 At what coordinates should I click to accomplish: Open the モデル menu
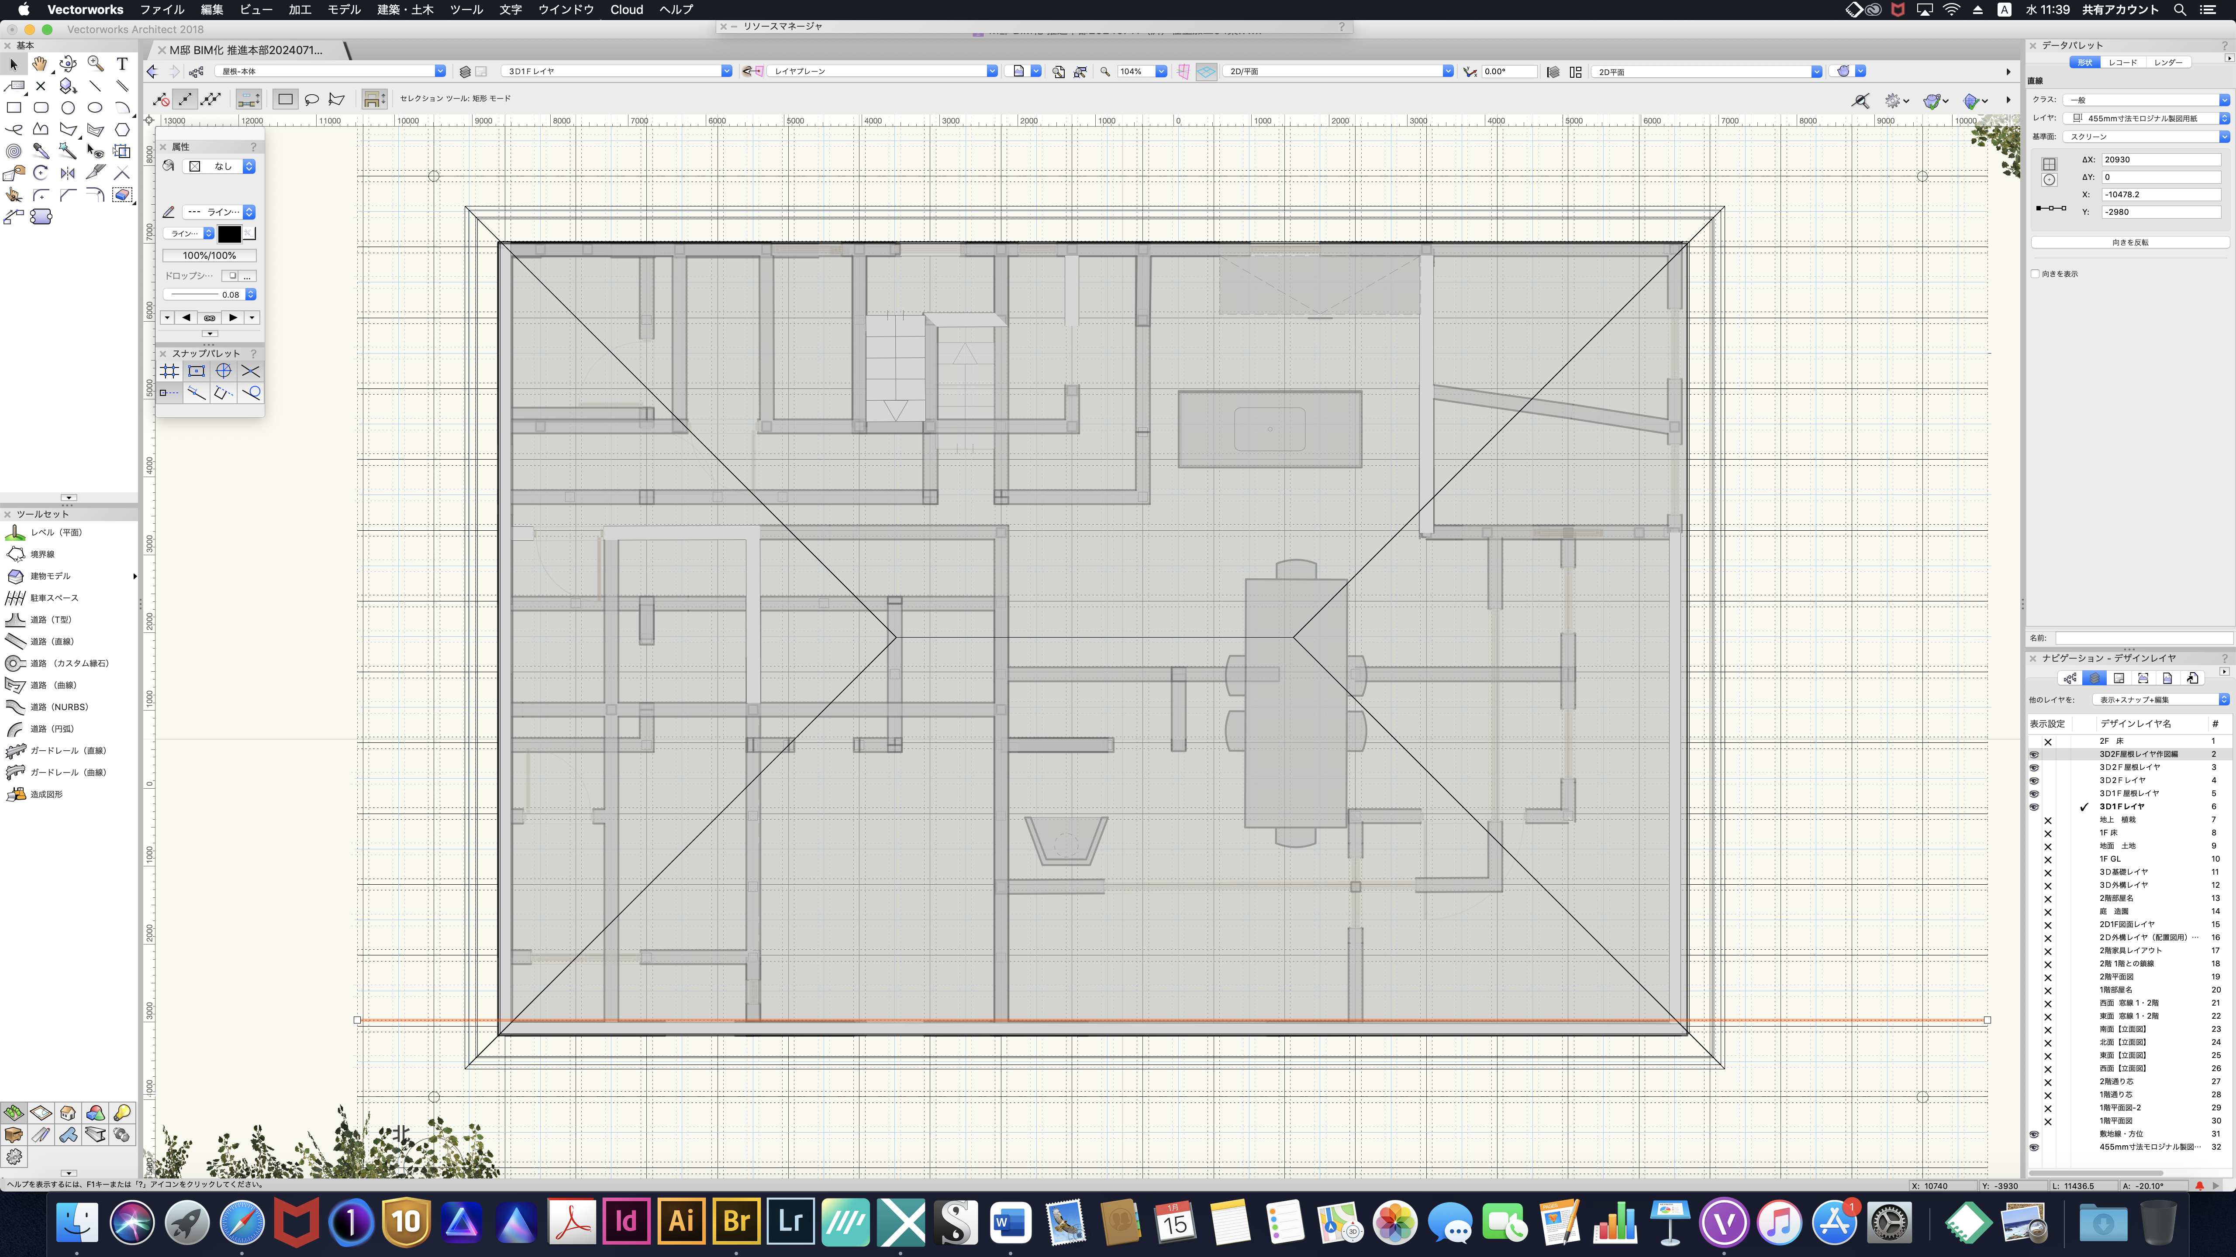point(344,10)
